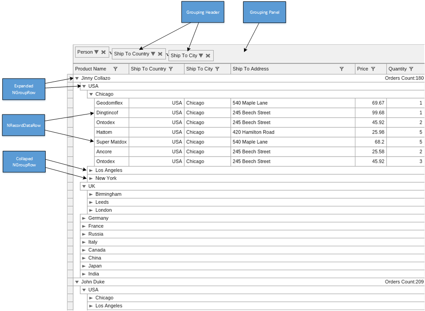Toggle sort arrow on Ship To City group header
This screenshot has height=311, width=425.
(x=201, y=56)
